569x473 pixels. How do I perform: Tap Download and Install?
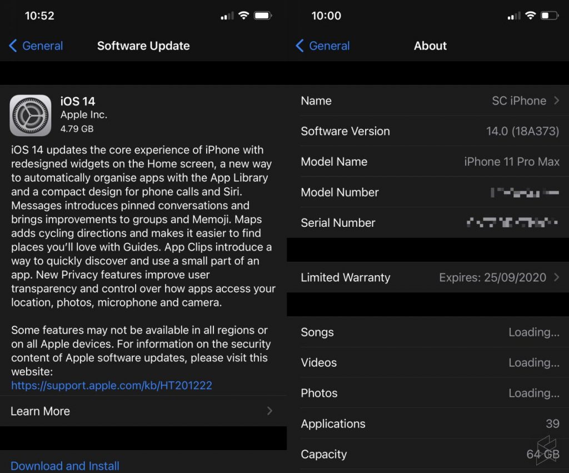click(x=65, y=466)
